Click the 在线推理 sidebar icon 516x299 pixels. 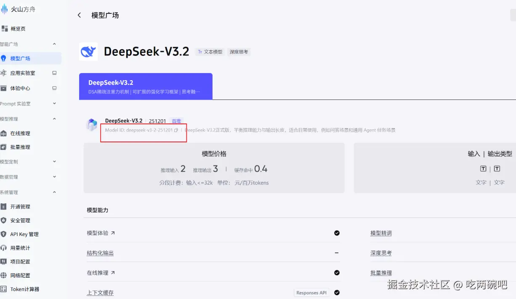4,133
